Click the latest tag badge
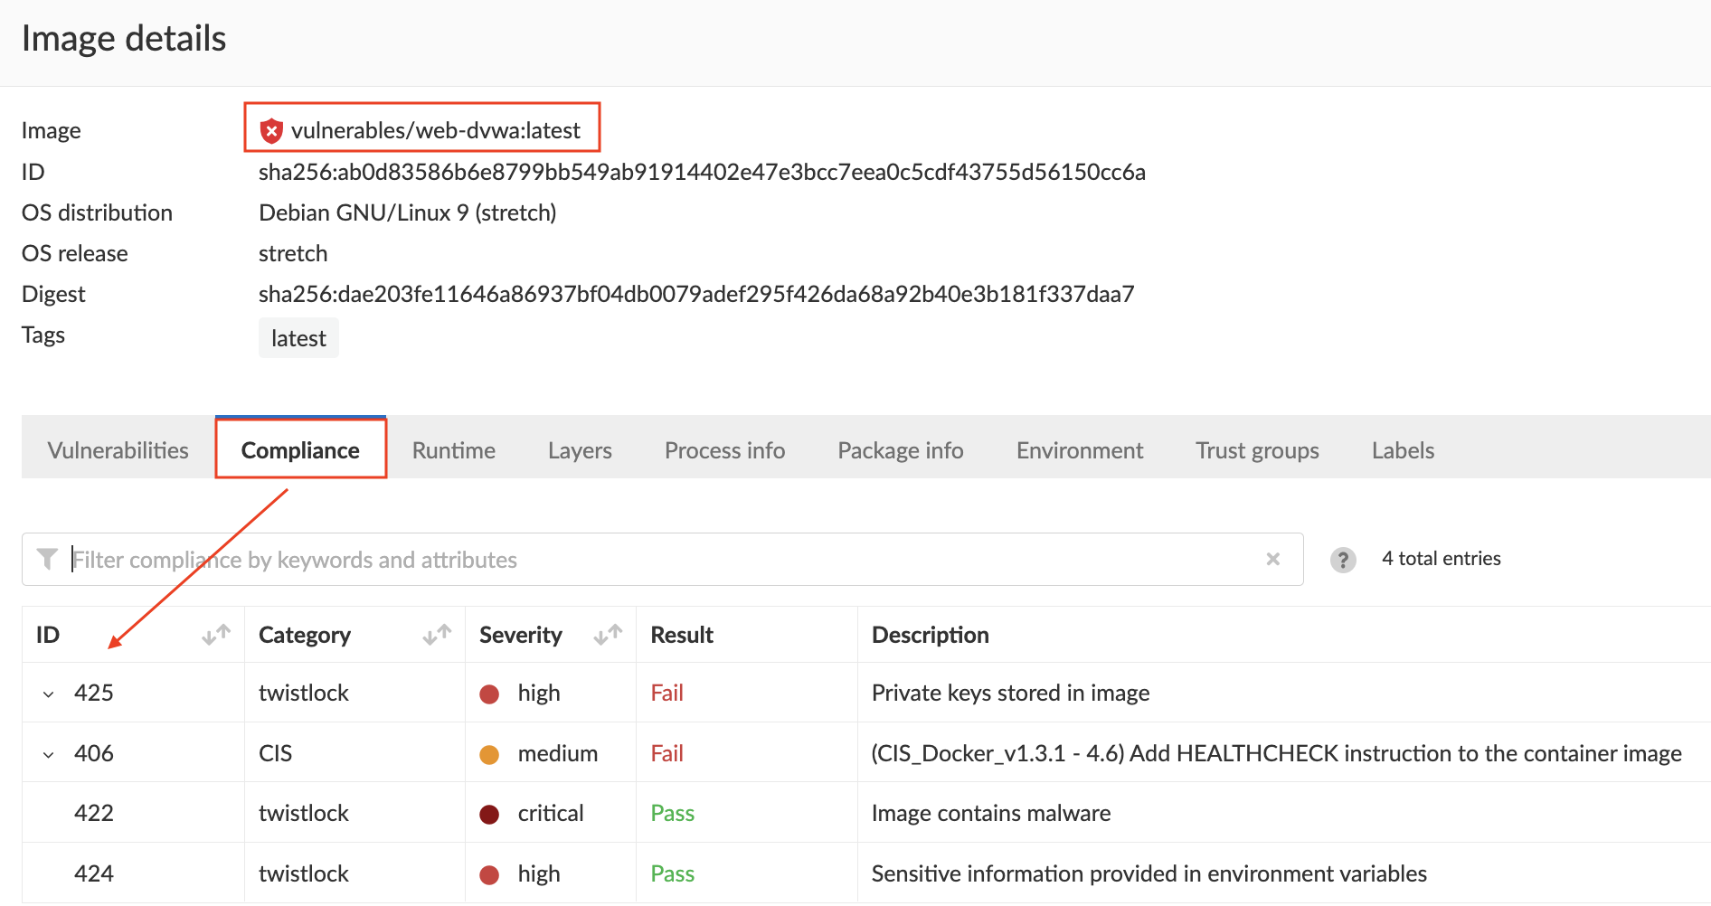Screen dimensions: 1711x906 [298, 338]
